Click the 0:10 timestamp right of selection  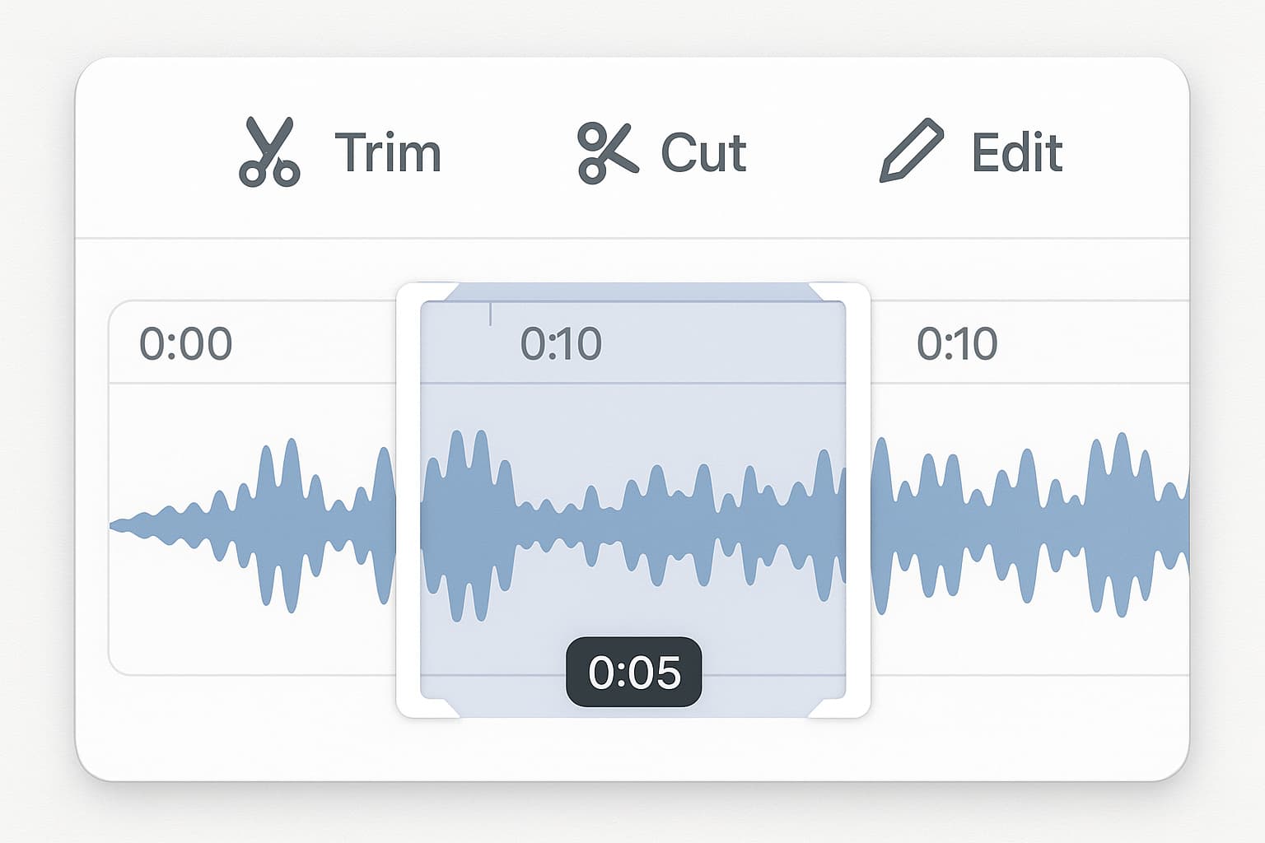[x=957, y=344]
